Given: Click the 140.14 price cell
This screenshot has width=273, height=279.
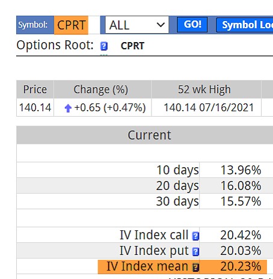Looking at the screenshot, I should (x=35, y=108).
